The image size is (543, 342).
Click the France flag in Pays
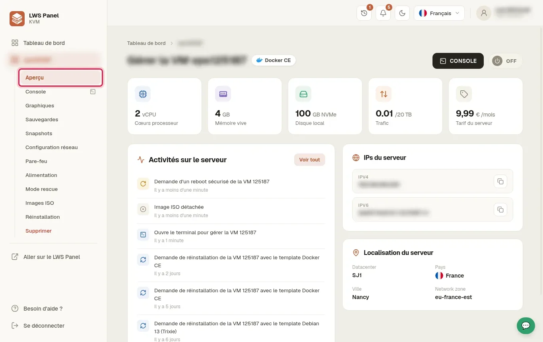tap(439, 276)
